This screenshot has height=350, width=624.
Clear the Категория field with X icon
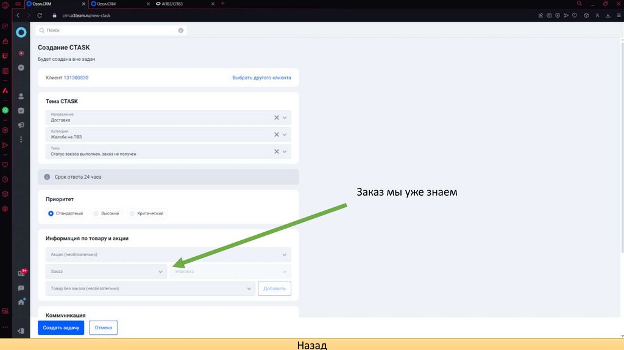pos(277,135)
